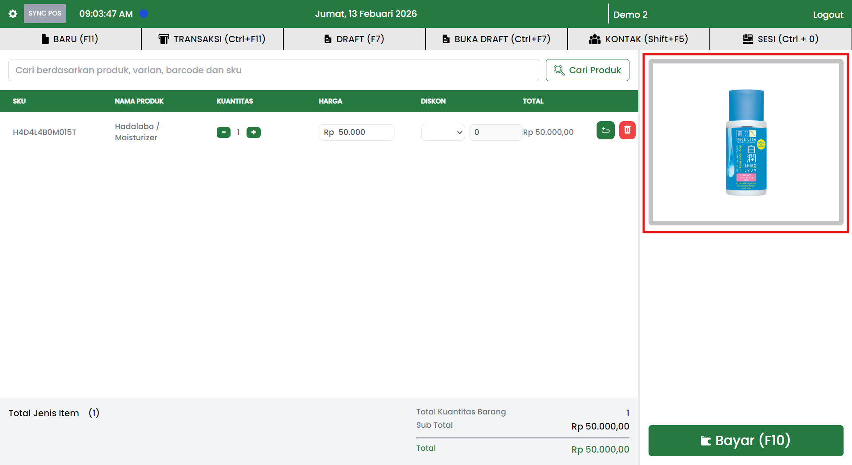Open the discount type dropdown

point(442,132)
